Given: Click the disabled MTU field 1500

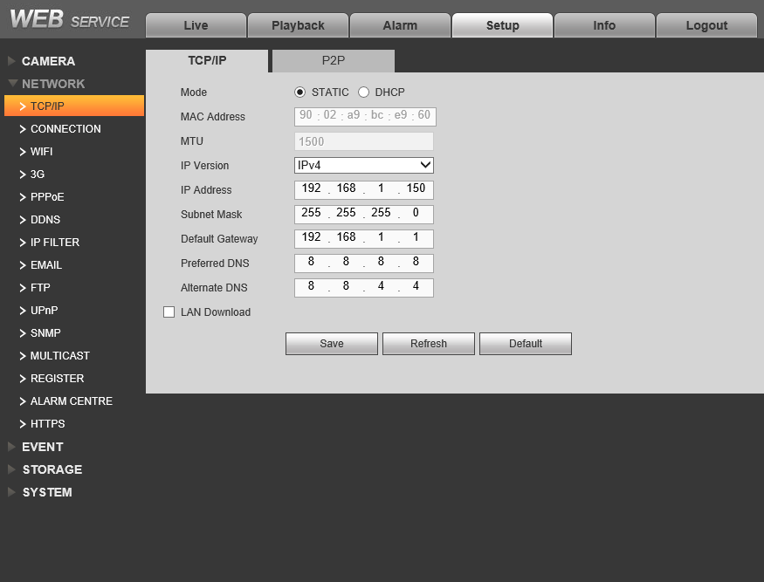Looking at the screenshot, I should pos(364,141).
